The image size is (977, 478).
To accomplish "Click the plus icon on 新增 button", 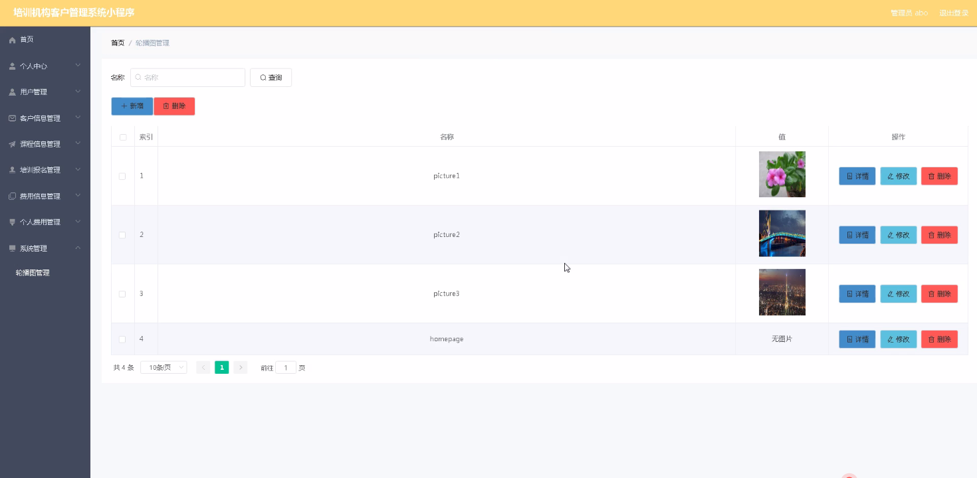I will [x=122, y=106].
